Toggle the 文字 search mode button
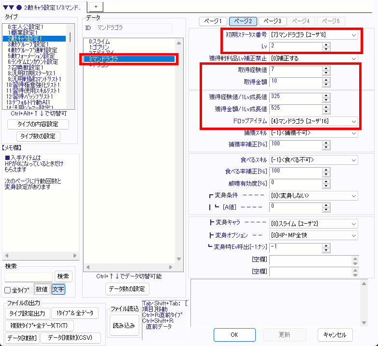This screenshot has height=346, width=378. 58,289
